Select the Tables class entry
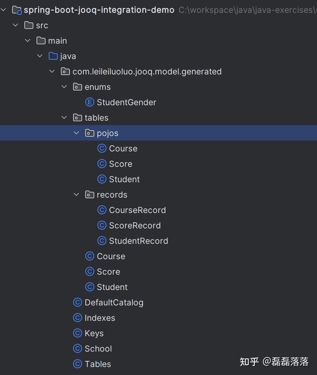The width and height of the screenshot is (317, 375). point(98,364)
